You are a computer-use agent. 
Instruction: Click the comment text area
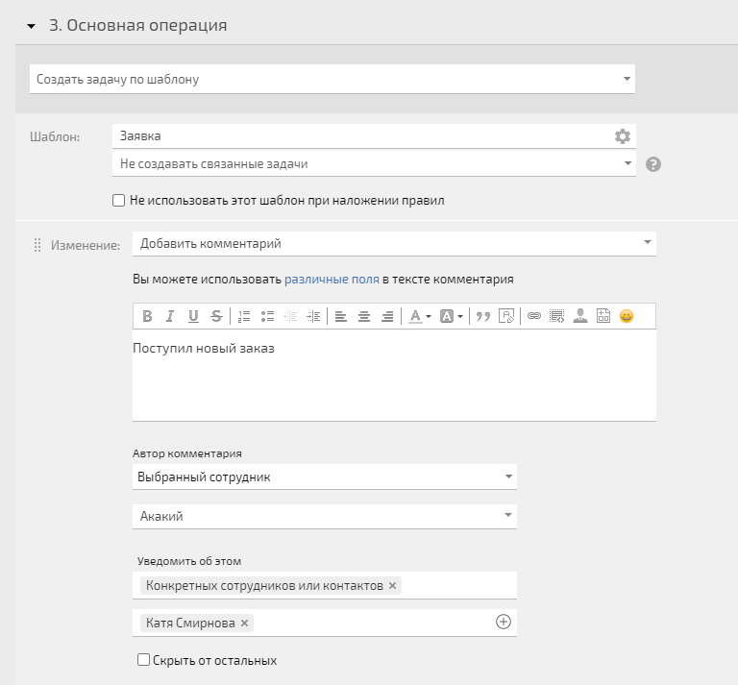coord(394,376)
